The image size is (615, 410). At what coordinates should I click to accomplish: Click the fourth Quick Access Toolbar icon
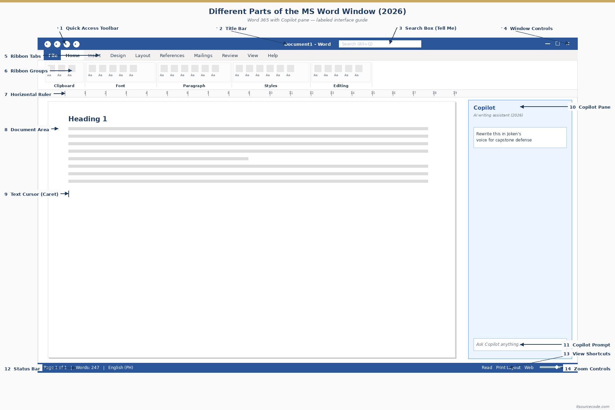pos(76,44)
